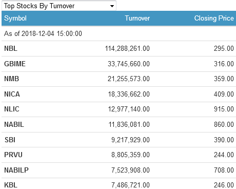Screen dimensions: 236x189
Task: Select KBL closing price 246.00
Action: click(x=224, y=185)
